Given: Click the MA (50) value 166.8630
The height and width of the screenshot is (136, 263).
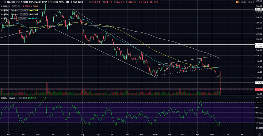Looking at the screenshot, I should (33, 19).
